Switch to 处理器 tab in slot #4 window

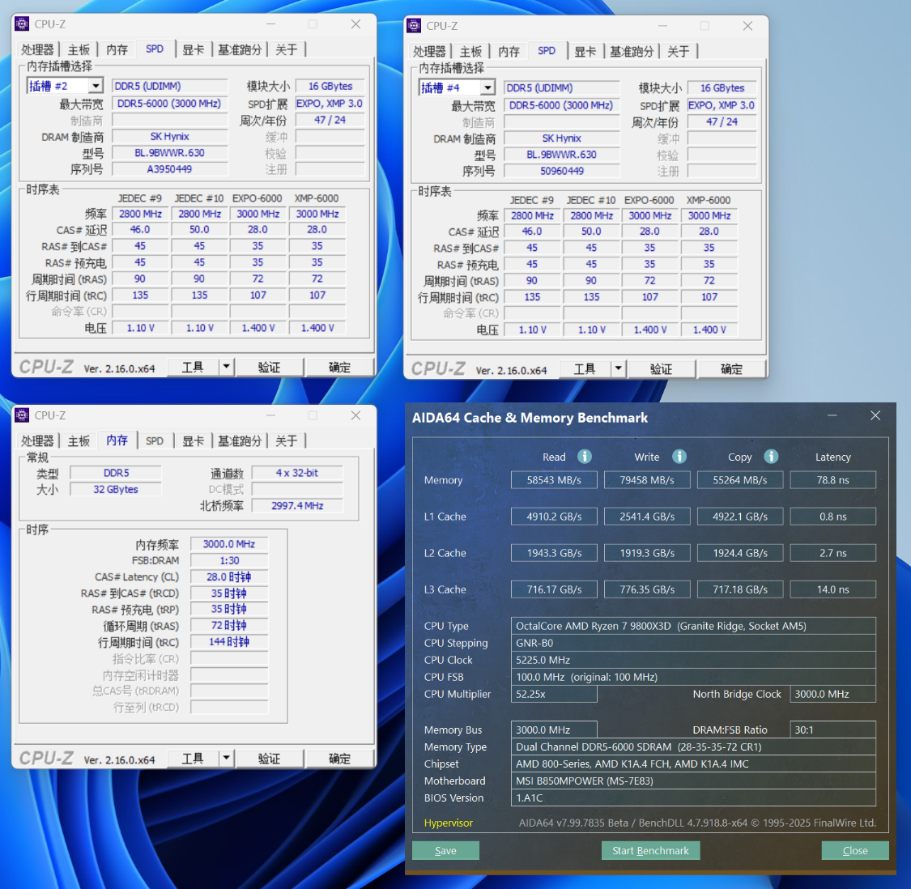click(430, 51)
